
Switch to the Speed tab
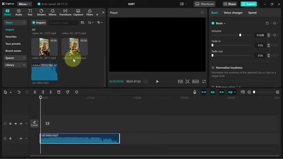(x=252, y=13)
